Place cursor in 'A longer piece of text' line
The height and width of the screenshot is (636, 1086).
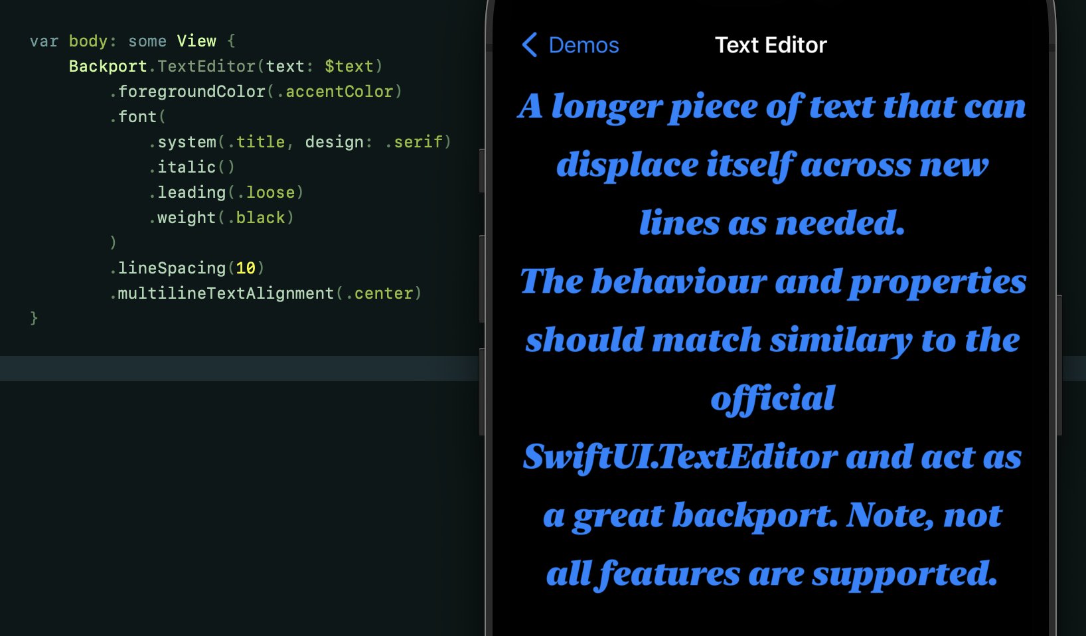pyautogui.click(x=771, y=107)
